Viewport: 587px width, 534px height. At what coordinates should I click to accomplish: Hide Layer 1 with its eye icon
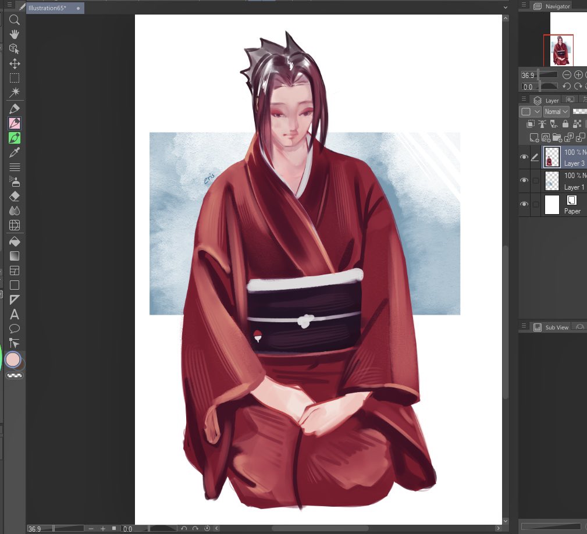tap(524, 180)
